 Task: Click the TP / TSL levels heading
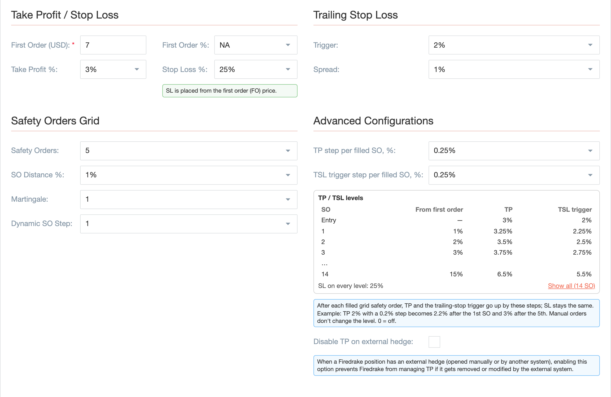(x=341, y=198)
